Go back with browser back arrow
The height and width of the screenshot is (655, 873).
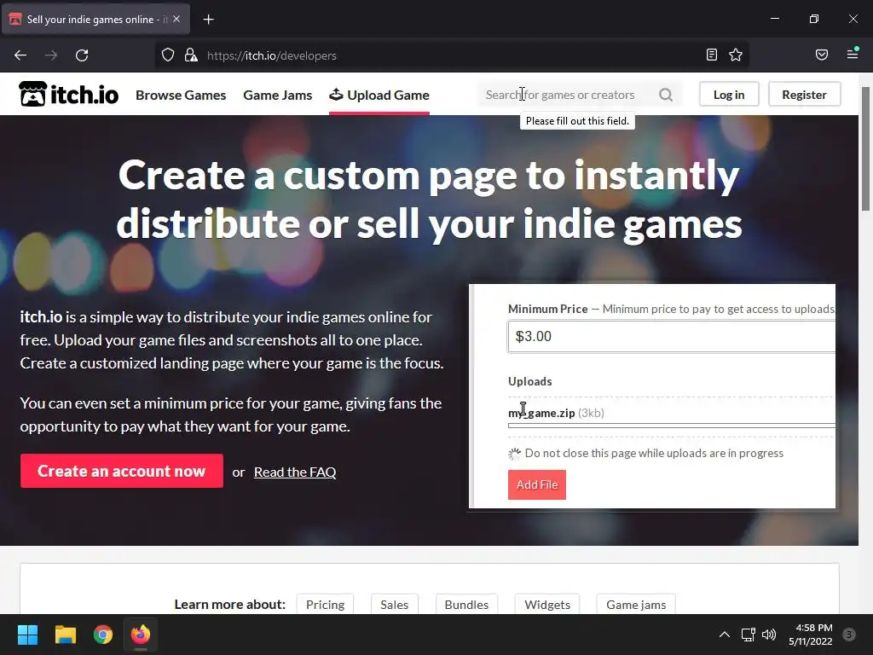click(20, 55)
